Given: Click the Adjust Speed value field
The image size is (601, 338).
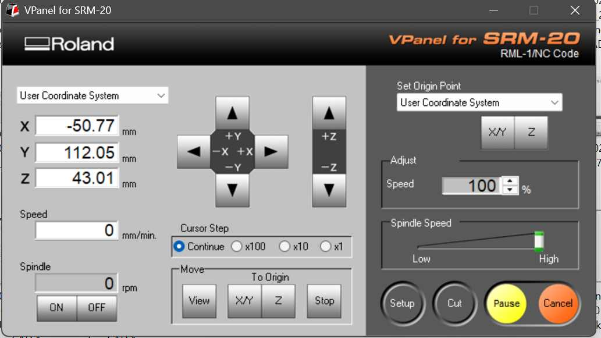Looking at the screenshot, I should (x=472, y=186).
